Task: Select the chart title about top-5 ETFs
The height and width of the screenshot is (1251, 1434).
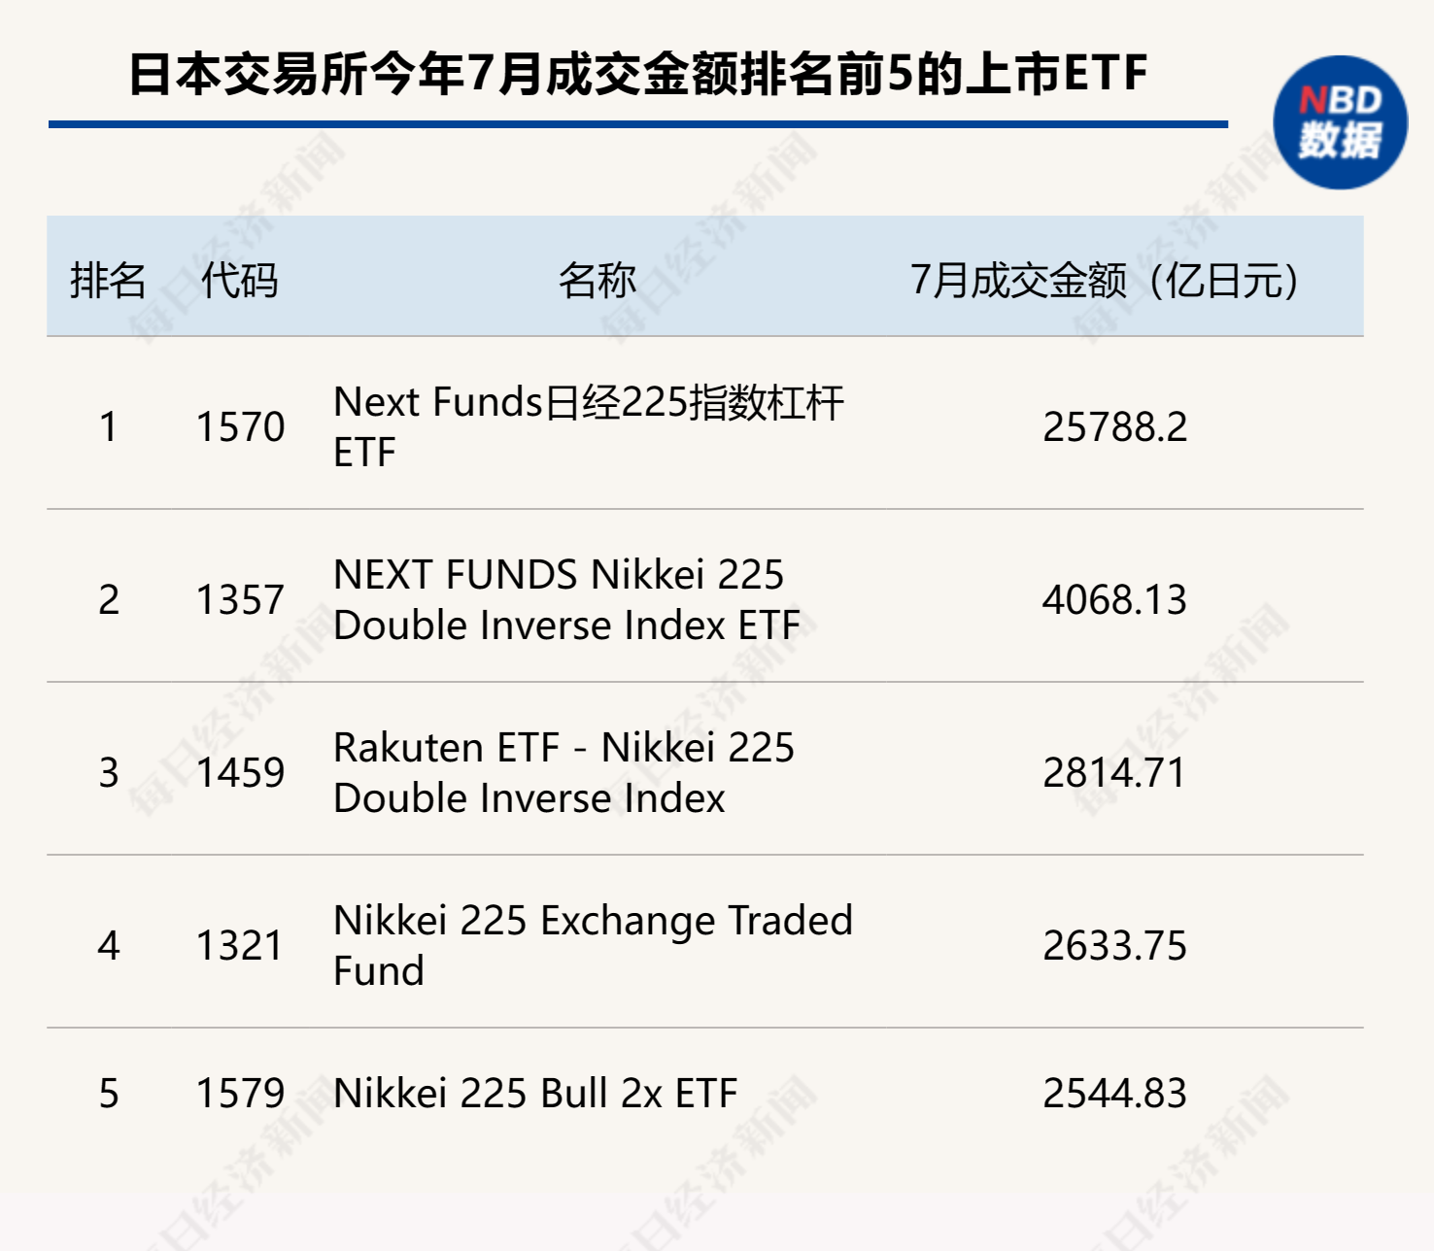Action: [638, 74]
